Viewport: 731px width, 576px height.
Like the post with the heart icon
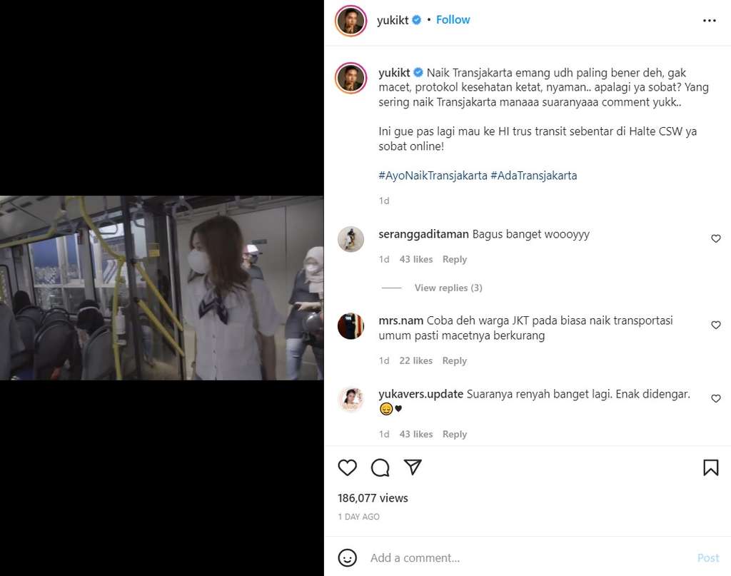pos(347,468)
